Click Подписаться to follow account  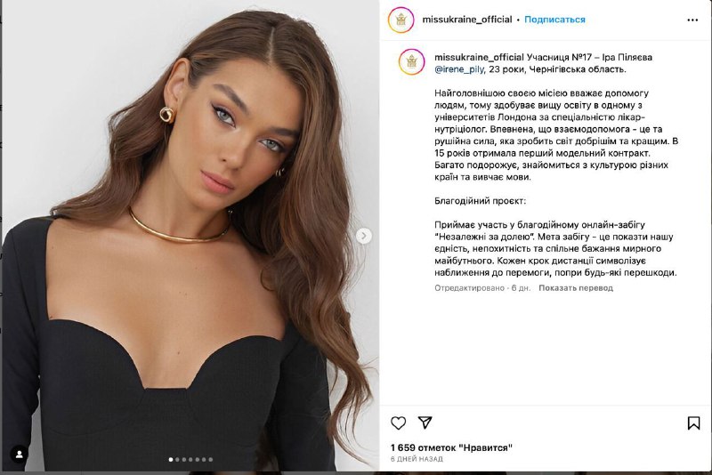[x=554, y=20]
